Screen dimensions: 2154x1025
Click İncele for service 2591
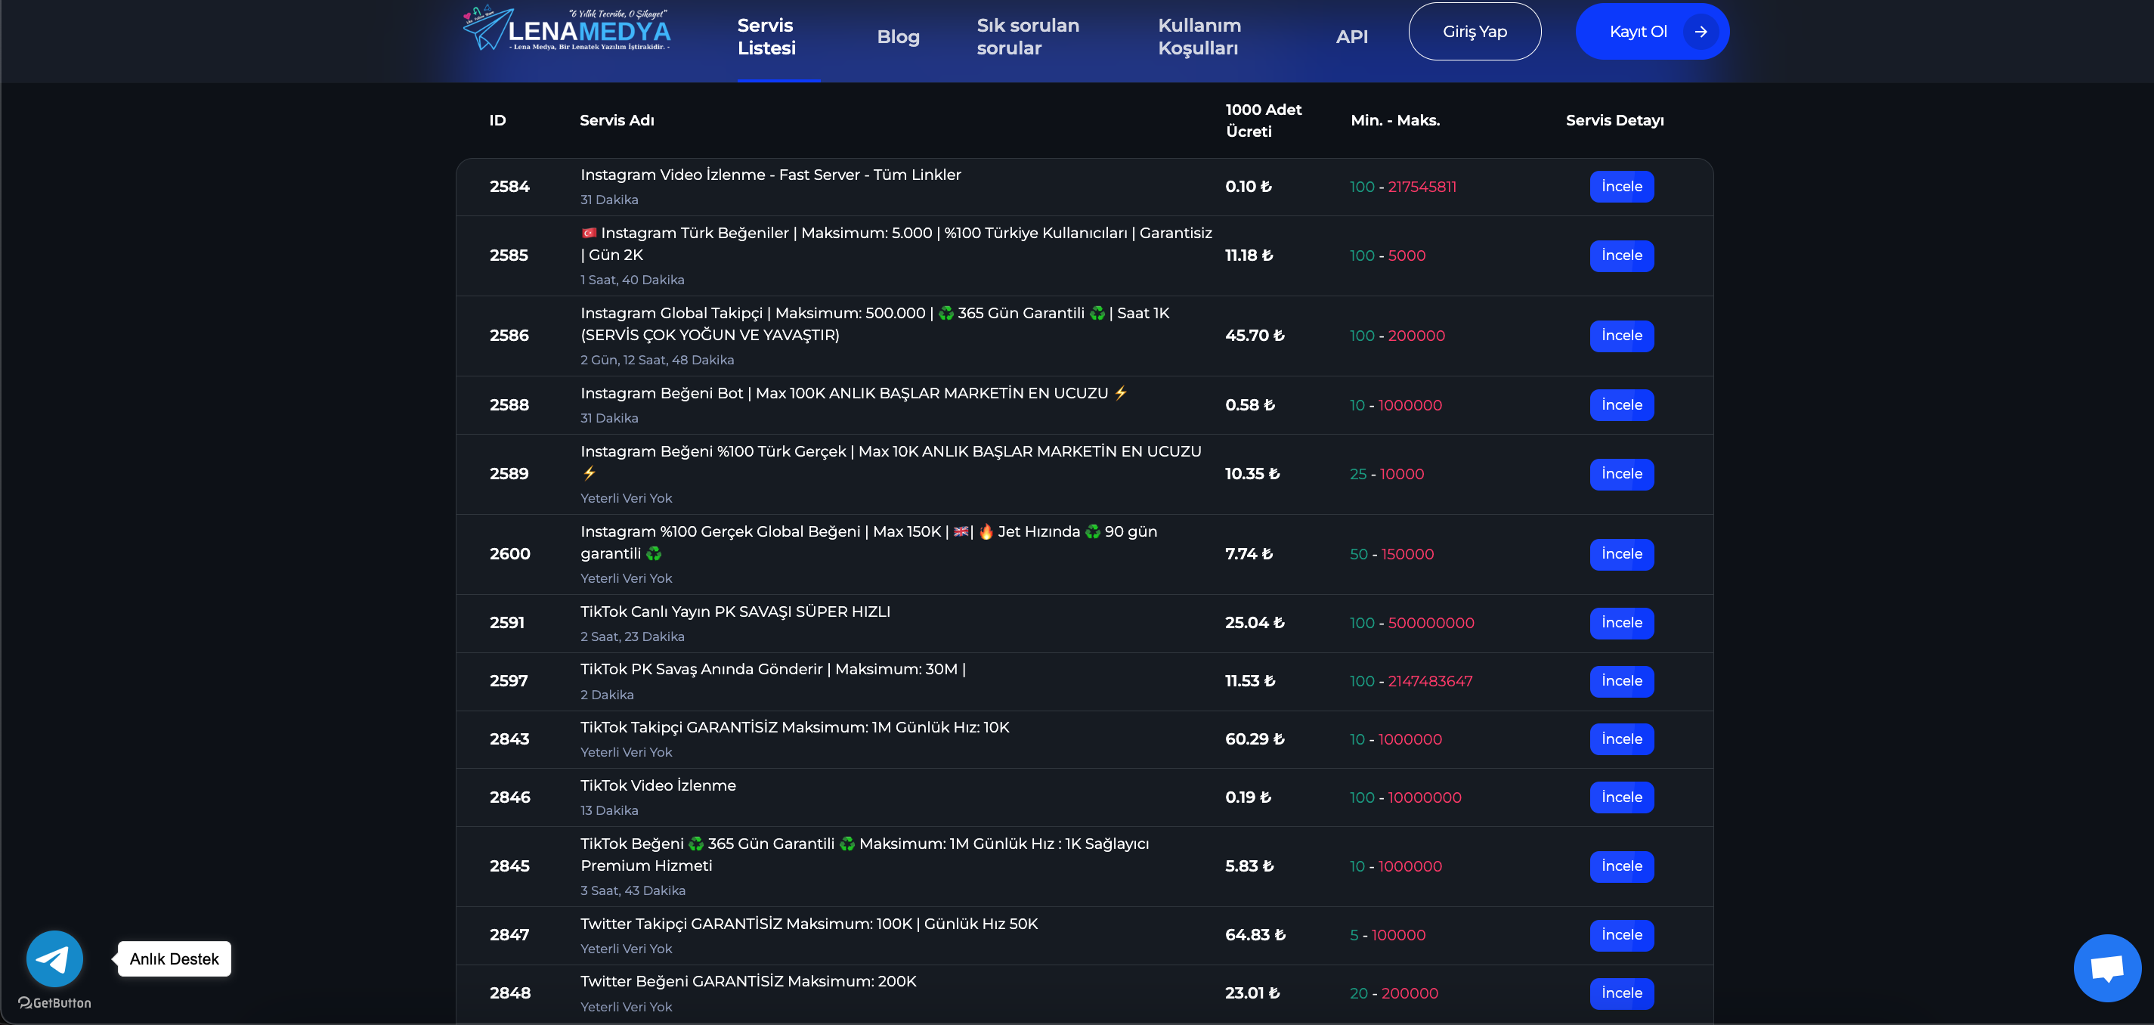click(x=1621, y=623)
